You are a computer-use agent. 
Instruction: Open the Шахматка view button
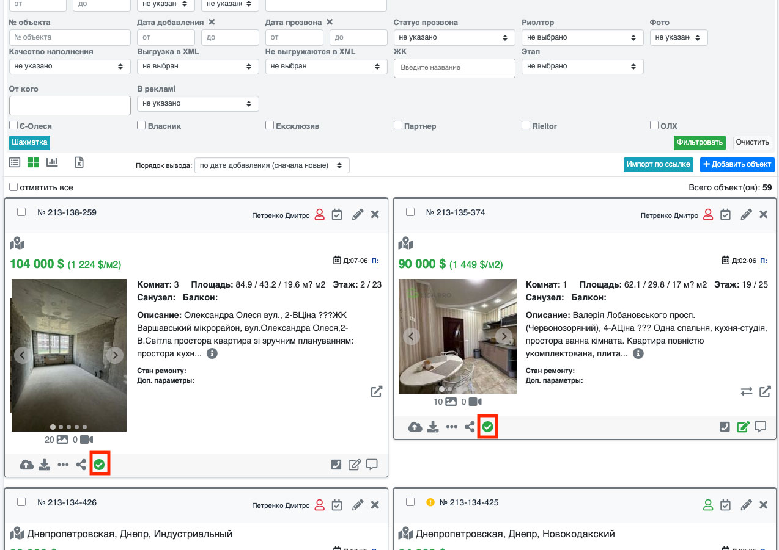coord(29,142)
